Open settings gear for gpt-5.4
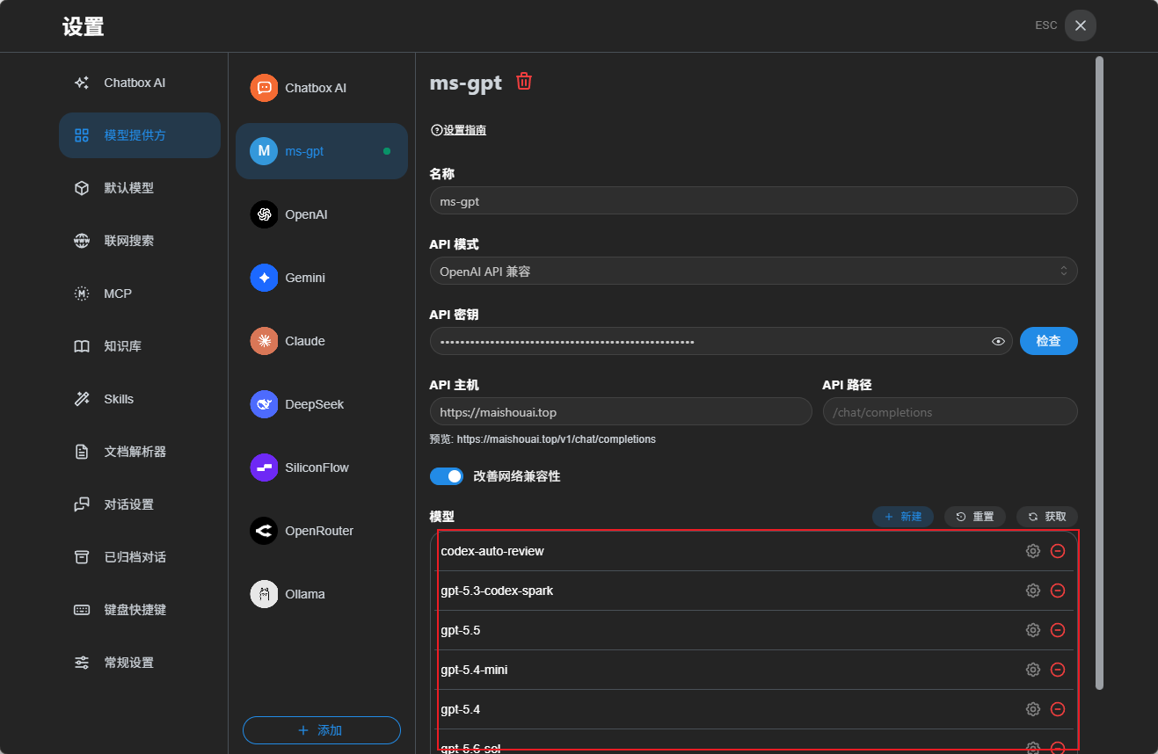Image resolution: width=1158 pixels, height=754 pixels. 1033,709
